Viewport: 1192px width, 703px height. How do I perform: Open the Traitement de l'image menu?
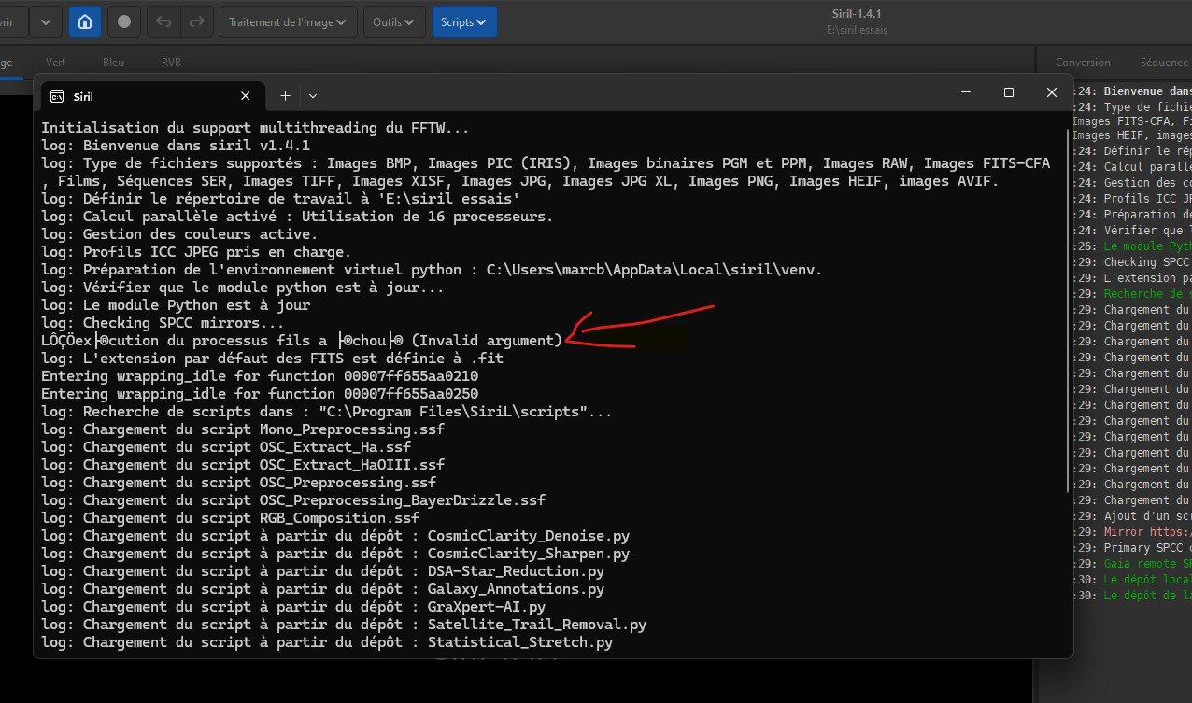288,21
